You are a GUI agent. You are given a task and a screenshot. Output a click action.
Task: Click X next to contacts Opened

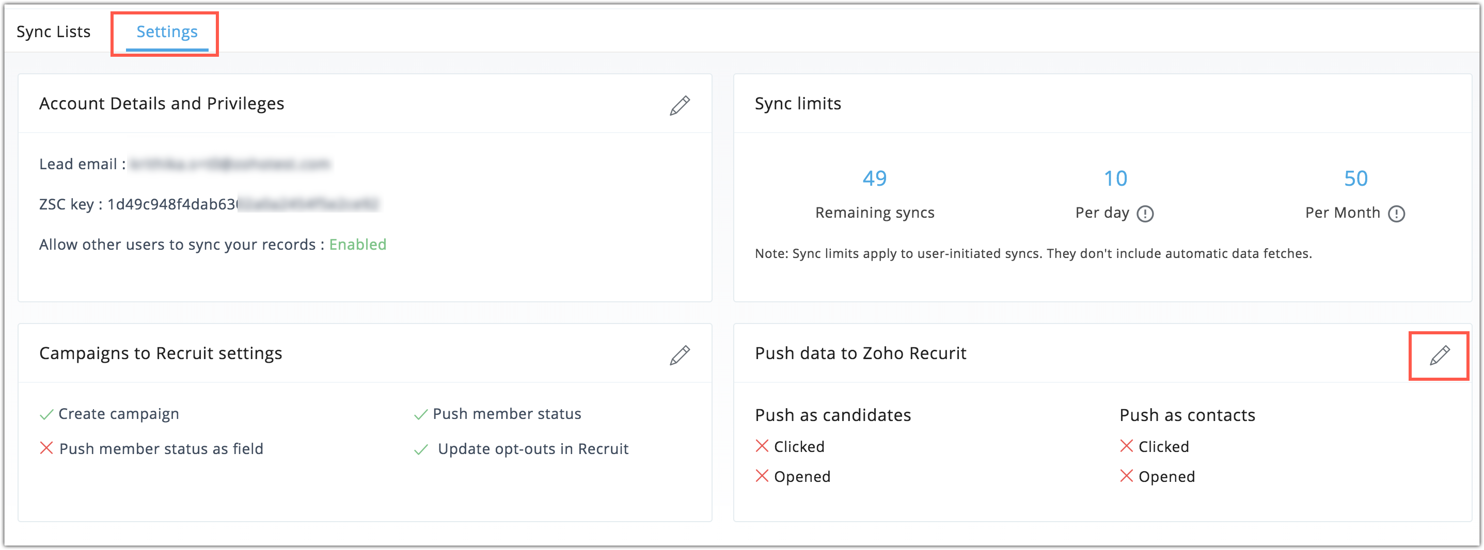point(1126,476)
